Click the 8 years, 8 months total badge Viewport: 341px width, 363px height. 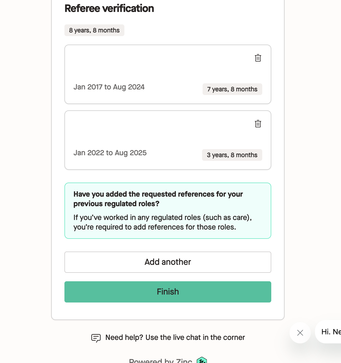(x=94, y=30)
